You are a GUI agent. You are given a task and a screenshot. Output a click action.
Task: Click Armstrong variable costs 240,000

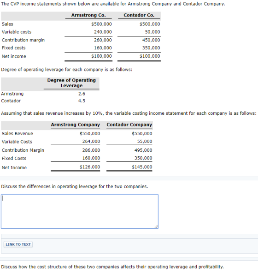tap(103, 32)
